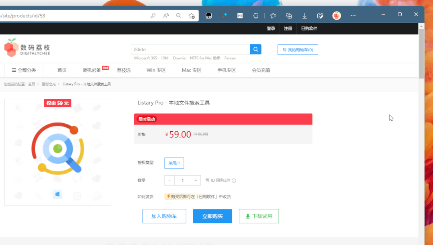The width and height of the screenshot is (433, 245).
Task: Click 注册 in top bar
Action: [288, 28]
